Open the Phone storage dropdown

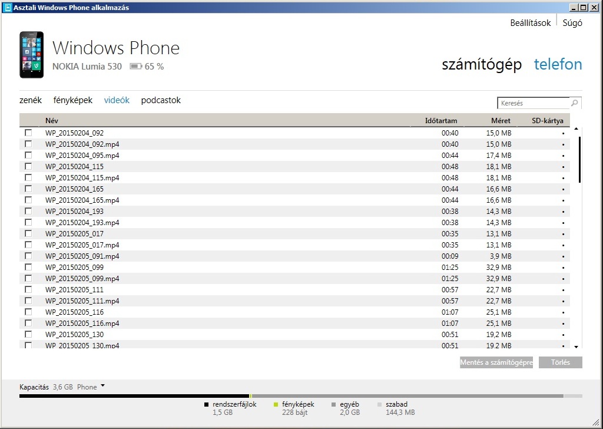coord(102,386)
